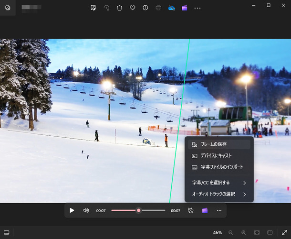Zoom in with the plus magnifier
This screenshot has height=239, width=291.
[244, 232]
